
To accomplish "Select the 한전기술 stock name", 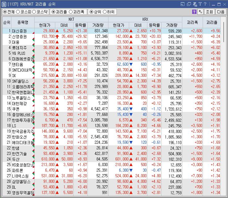I will (19, 154).
